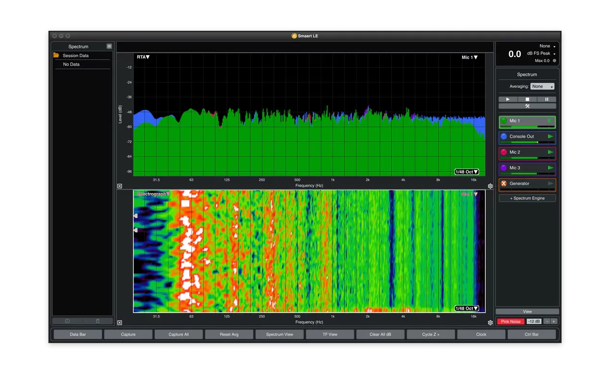Increase generator level with plus button
This screenshot has height=377, width=610.
(554, 321)
